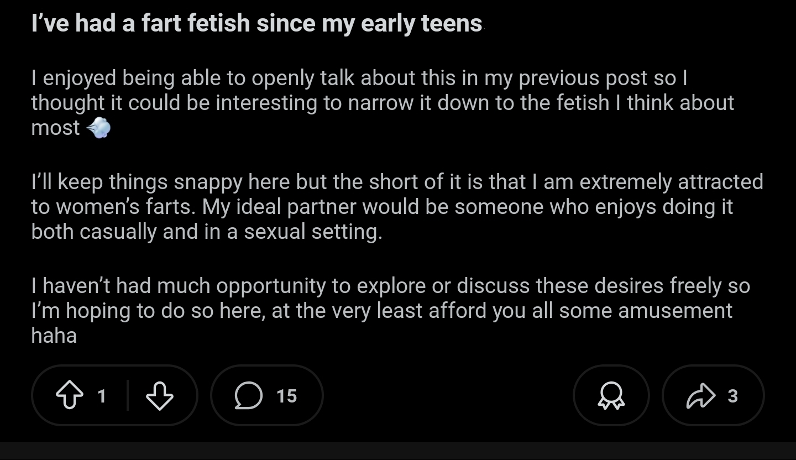This screenshot has height=460, width=796.
Task: Tap the share button pill
Action: (713, 396)
